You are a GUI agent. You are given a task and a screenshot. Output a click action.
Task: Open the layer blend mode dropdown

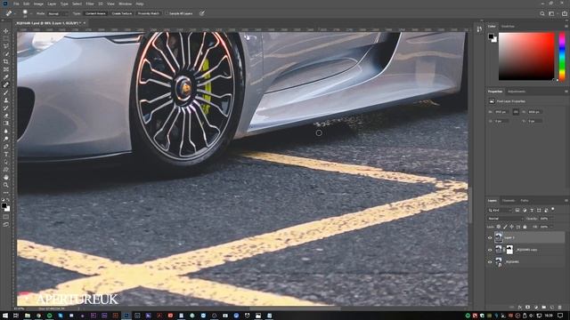coord(505,219)
